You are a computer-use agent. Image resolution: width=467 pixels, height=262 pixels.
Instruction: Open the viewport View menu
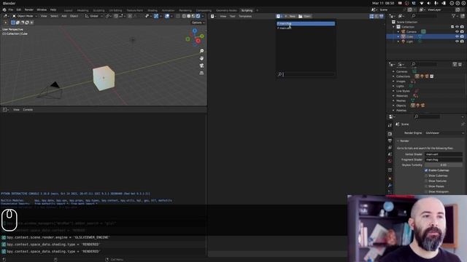click(44, 16)
